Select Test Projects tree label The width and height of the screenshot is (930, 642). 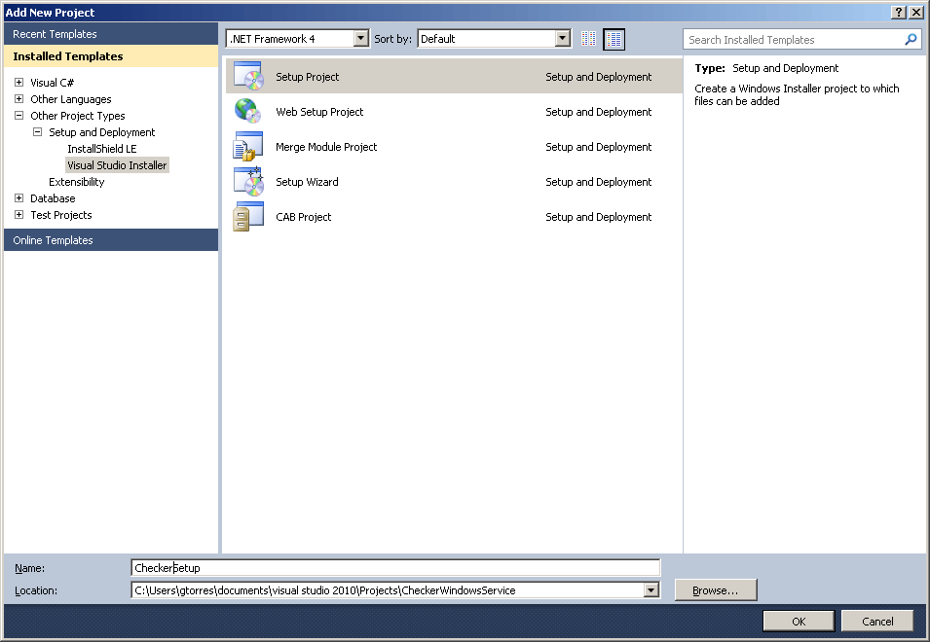click(61, 215)
